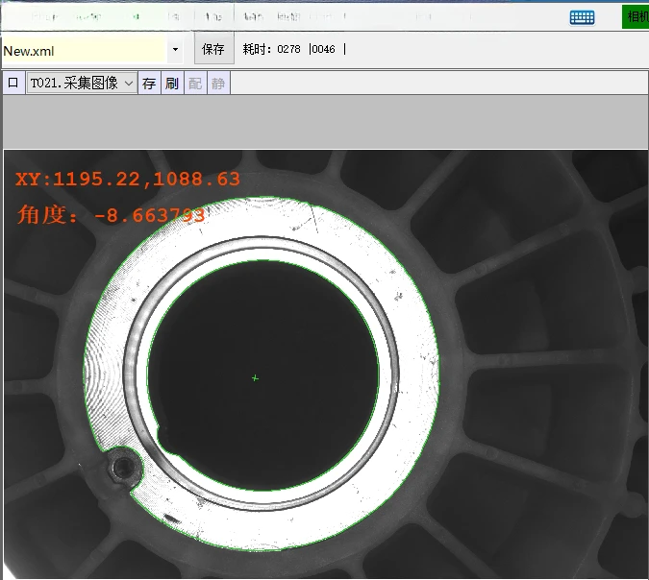Click the 静 static mode button
The image size is (649, 580).
pos(218,84)
